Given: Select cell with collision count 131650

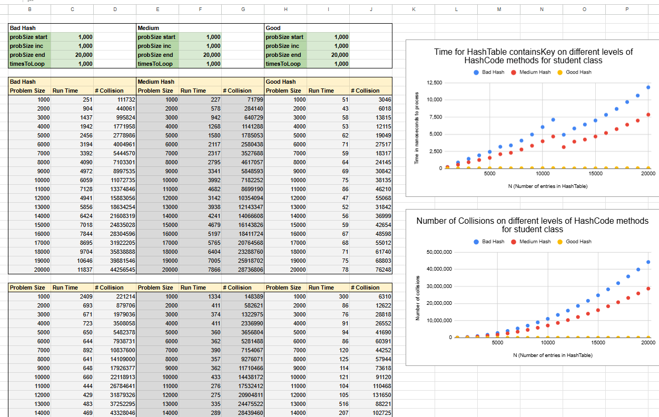Looking at the screenshot, I should pyautogui.click(x=371, y=395).
